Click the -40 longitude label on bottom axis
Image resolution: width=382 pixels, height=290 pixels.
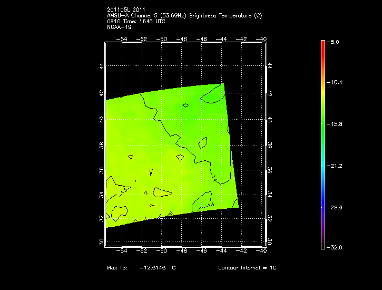pos(262,252)
